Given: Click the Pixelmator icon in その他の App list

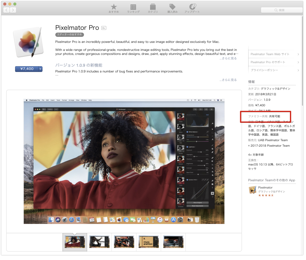Looking at the screenshot, I should (x=252, y=190).
